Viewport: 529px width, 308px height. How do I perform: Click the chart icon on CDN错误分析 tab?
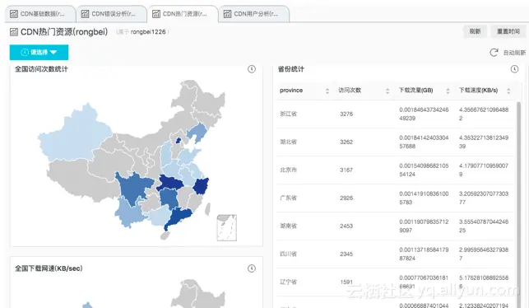click(85, 14)
